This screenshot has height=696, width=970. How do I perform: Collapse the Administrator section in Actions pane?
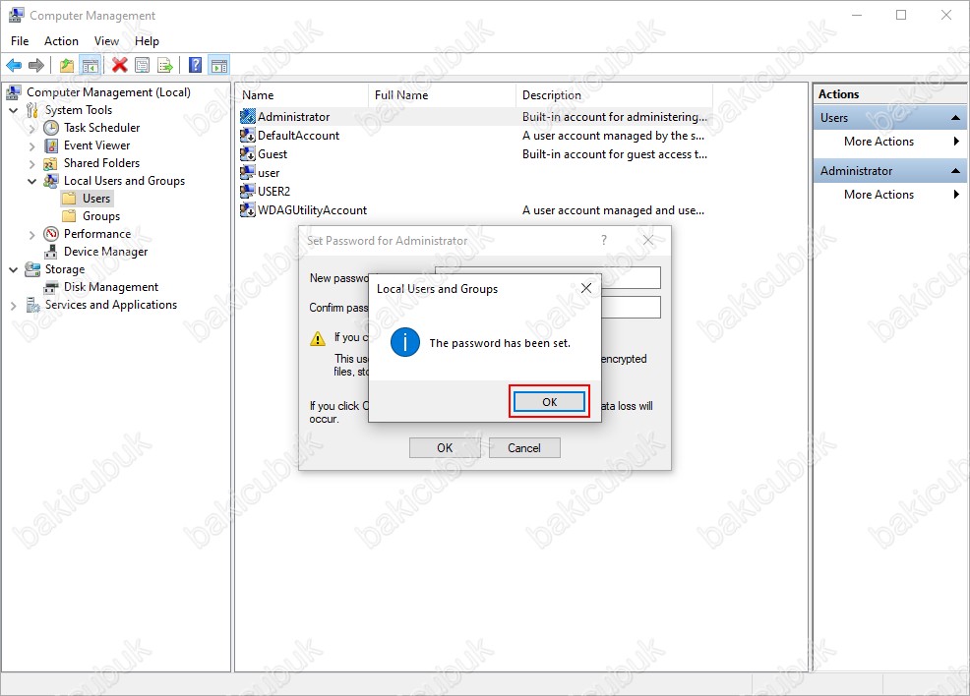pyautogui.click(x=955, y=171)
